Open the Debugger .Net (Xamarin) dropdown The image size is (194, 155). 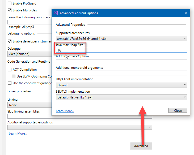pos(29,54)
